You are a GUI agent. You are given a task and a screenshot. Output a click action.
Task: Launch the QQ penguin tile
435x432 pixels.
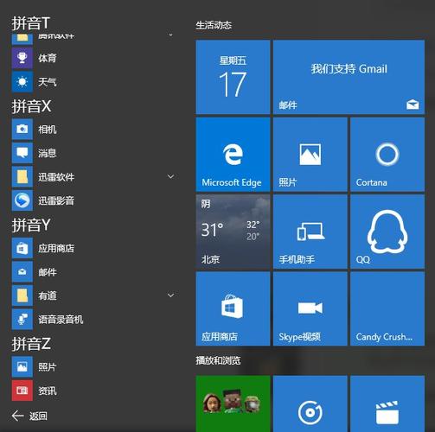coord(387,232)
